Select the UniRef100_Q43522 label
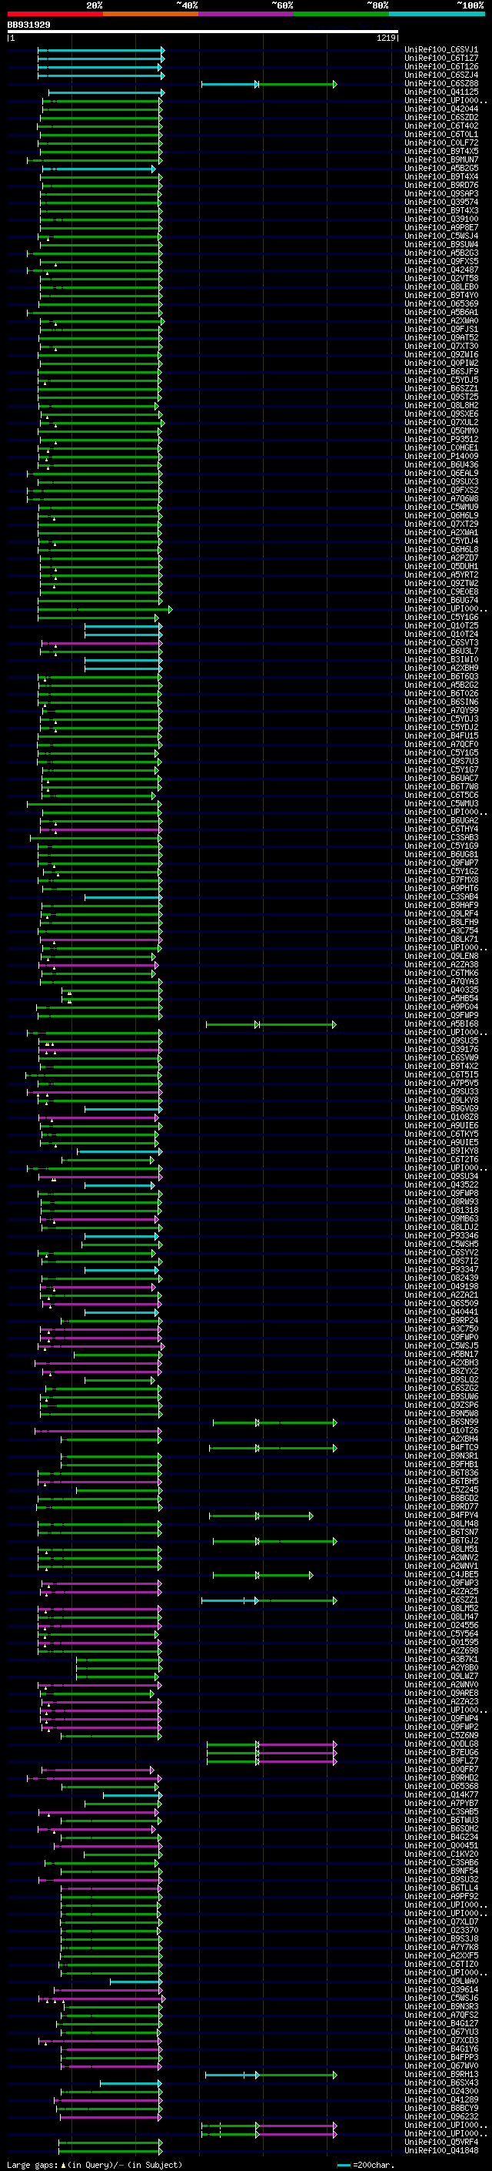 pos(441,1184)
